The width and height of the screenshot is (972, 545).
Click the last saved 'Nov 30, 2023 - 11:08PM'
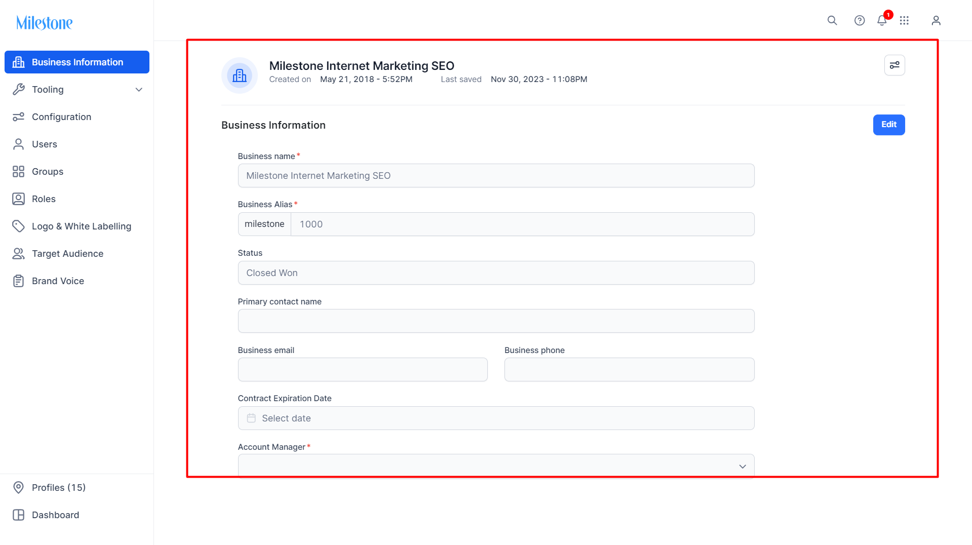point(539,80)
